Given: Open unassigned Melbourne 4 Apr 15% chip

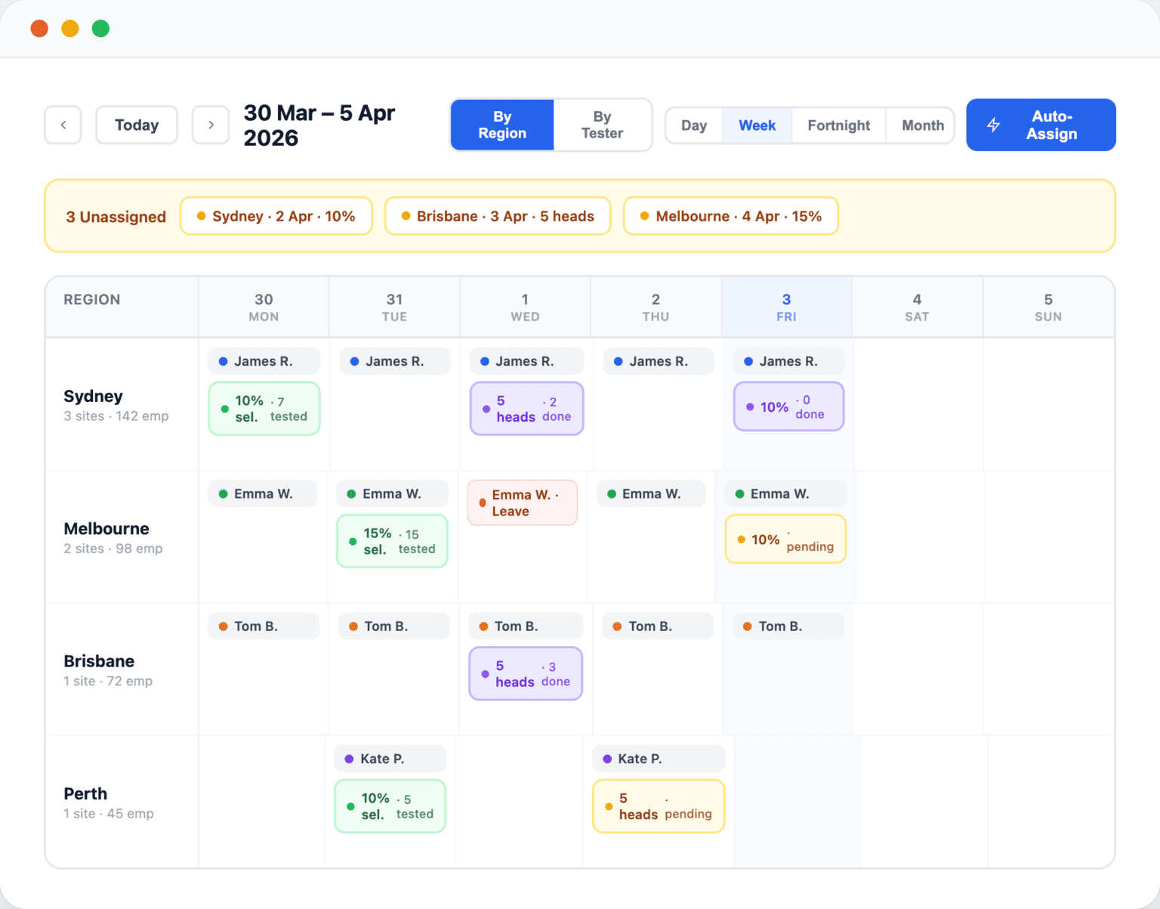Looking at the screenshot, I should pyautogui.click(x=731, y=216).
